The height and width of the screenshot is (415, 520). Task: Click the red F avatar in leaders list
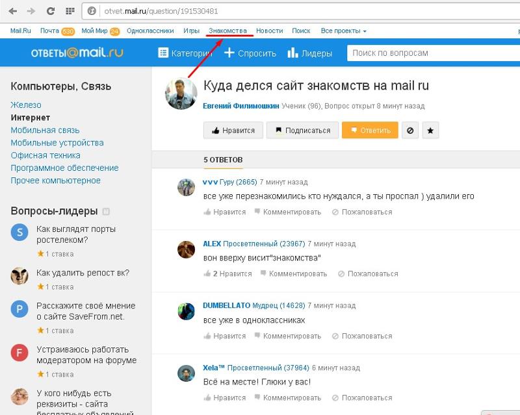[x=19, y=353]
